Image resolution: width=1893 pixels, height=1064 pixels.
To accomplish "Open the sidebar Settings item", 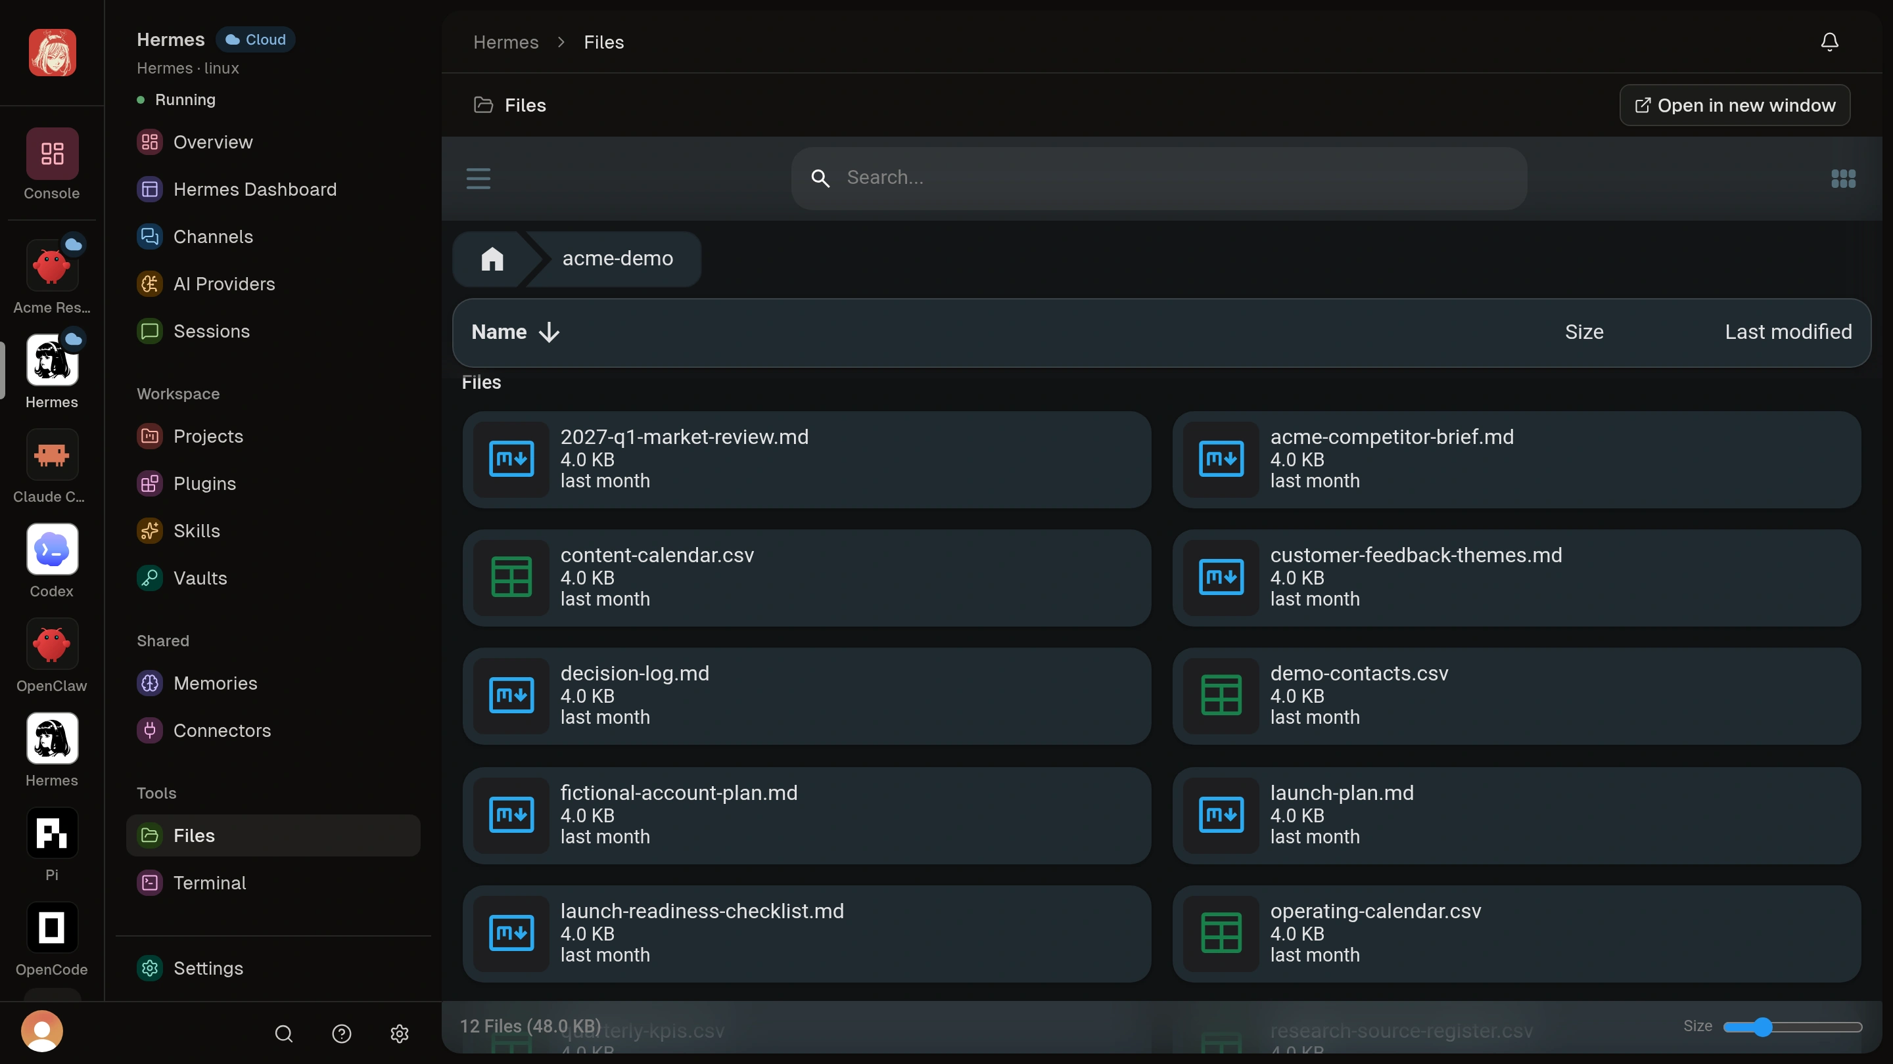I will coord(273,968).
